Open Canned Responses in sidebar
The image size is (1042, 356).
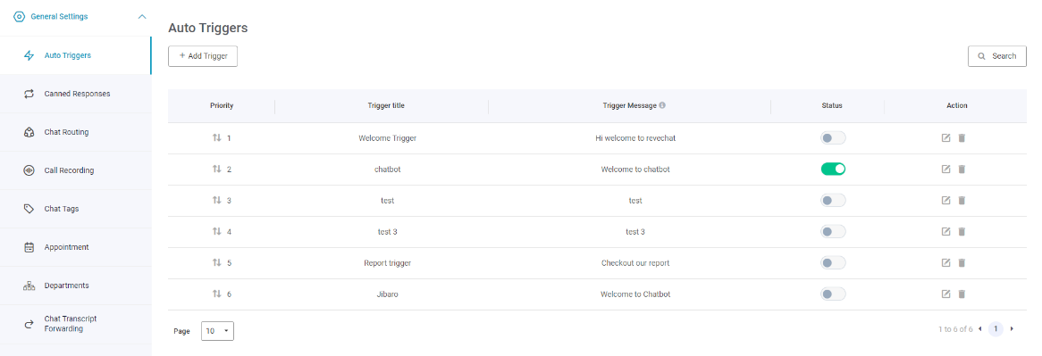click(x=76, y=95)
